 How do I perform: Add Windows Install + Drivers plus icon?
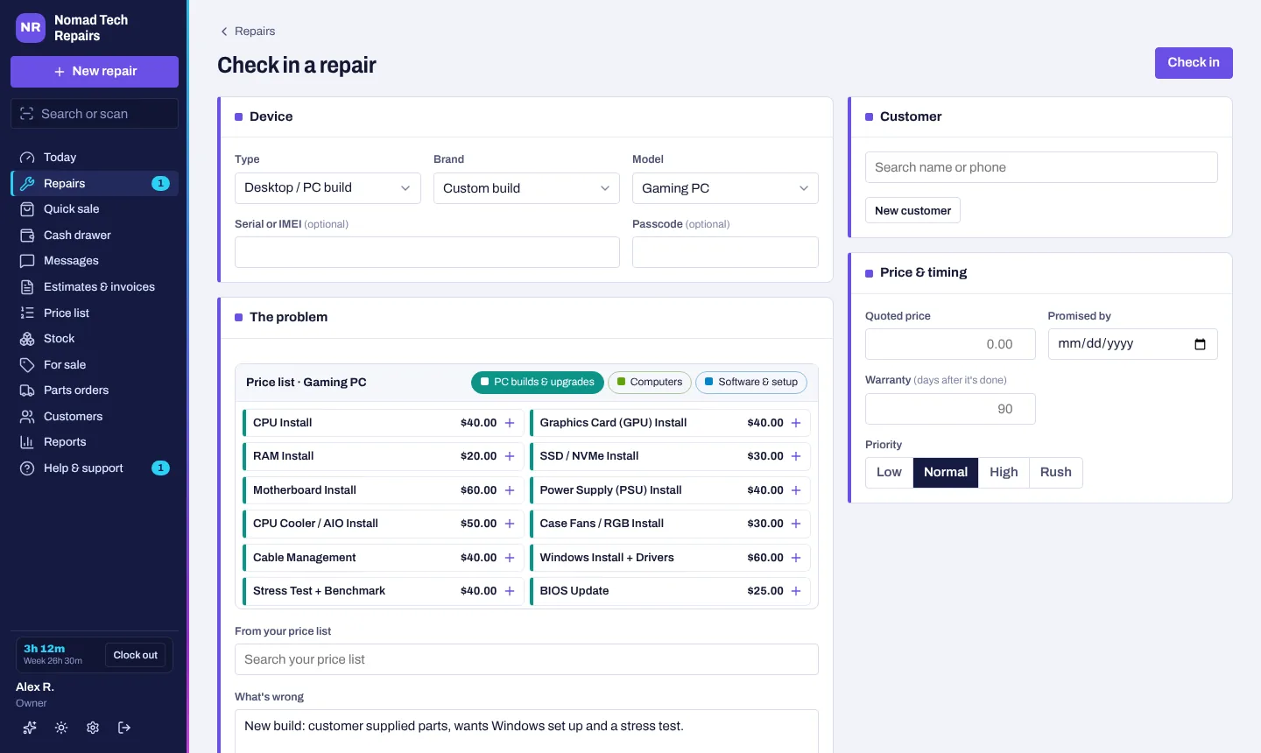[796, 558]
